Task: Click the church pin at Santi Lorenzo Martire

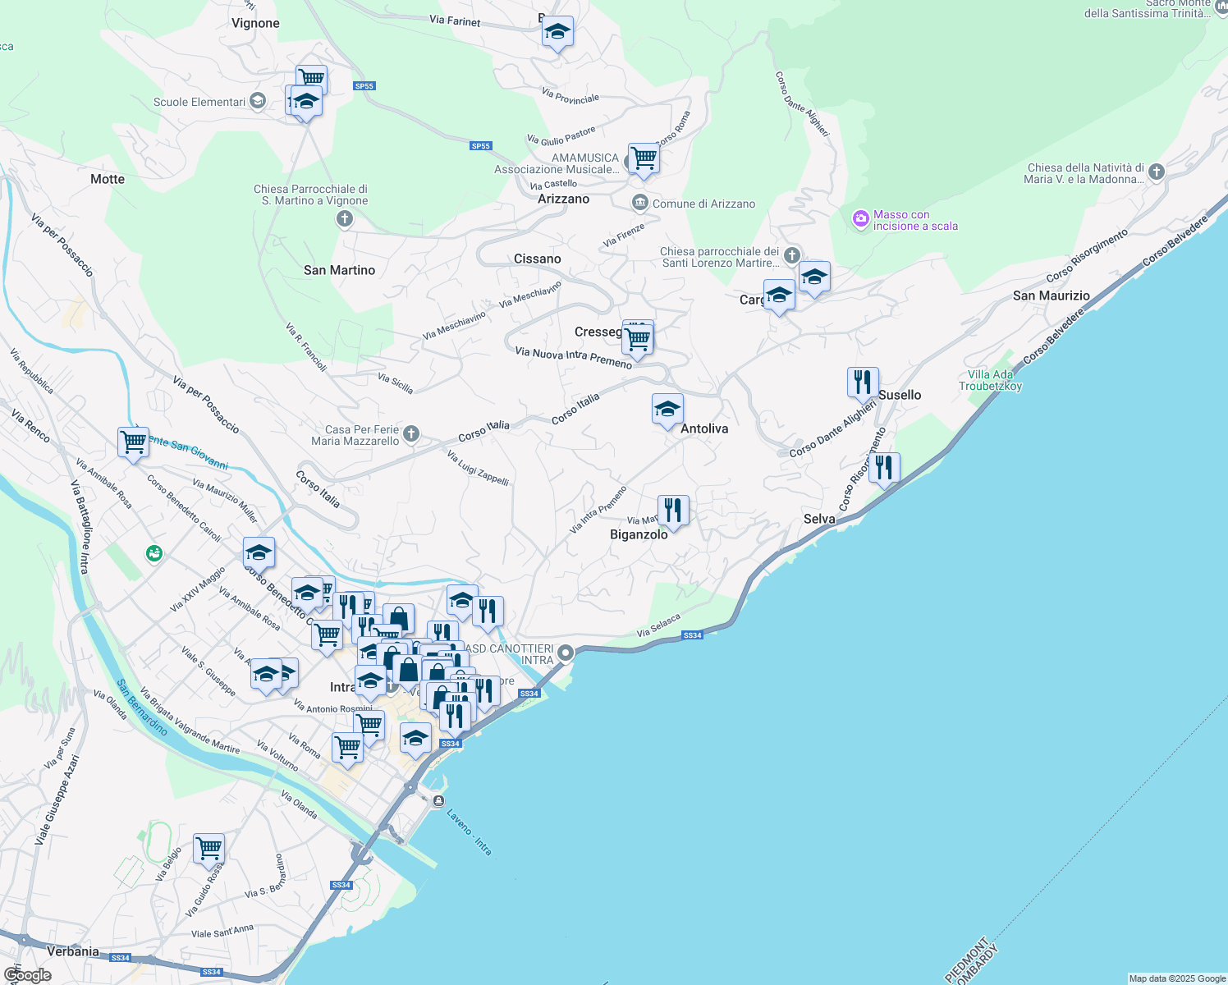Action: 791,255
